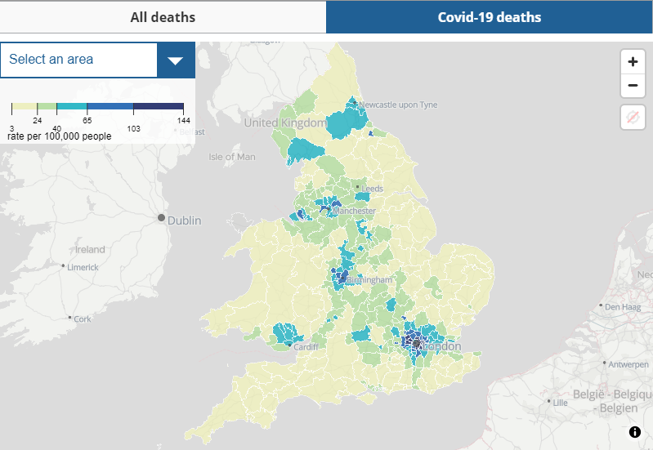Zoom out of the map
This screenshot has width=653, height=450.
[x=632, y=85]
